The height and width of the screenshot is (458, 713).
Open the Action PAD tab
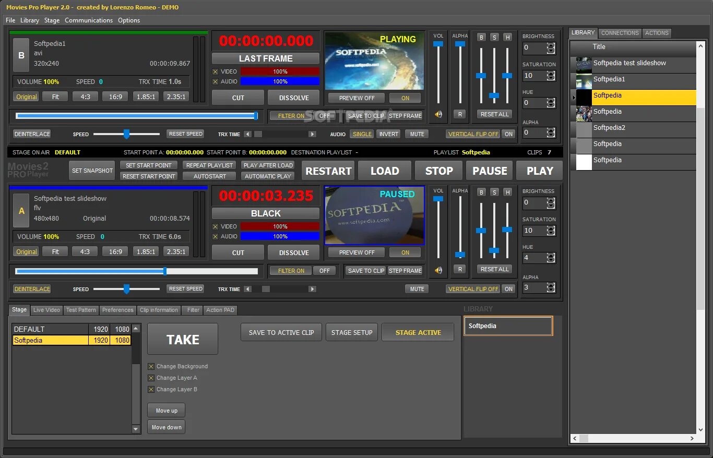click(x=220, y=310)
